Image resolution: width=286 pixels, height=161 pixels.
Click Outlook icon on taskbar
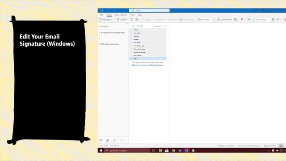(186, 150)
